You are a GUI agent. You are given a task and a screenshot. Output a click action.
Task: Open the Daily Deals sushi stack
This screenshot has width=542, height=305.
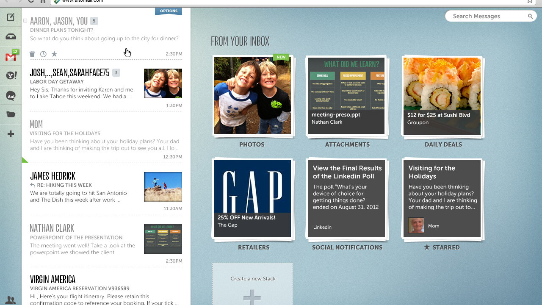442,96
